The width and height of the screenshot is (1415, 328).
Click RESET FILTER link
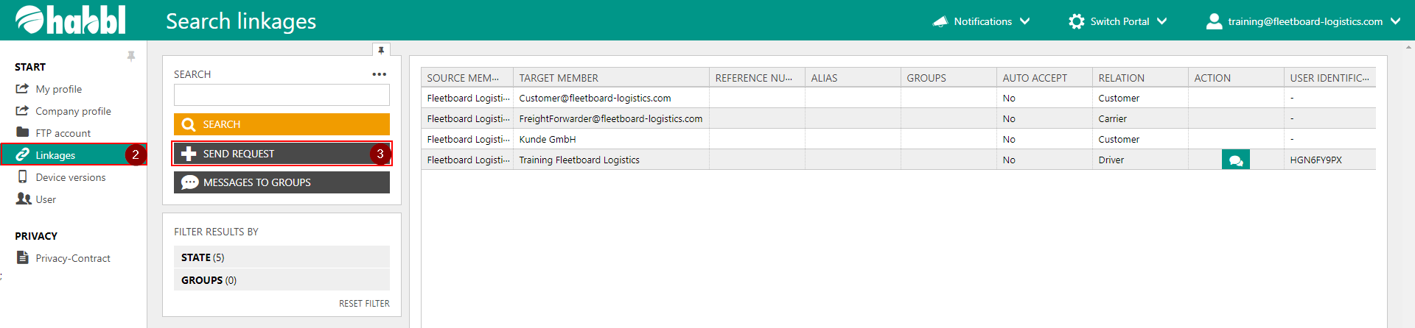(364, 303)
